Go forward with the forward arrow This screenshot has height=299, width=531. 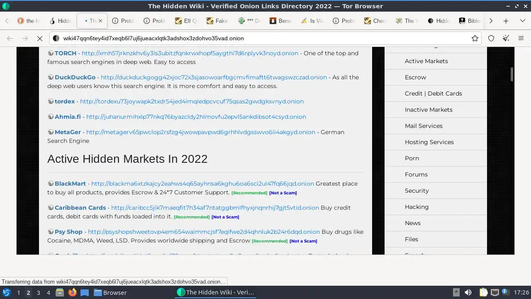point(25,38)
